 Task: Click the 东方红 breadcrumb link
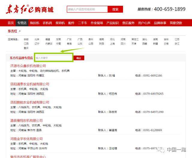coord(12,31)
